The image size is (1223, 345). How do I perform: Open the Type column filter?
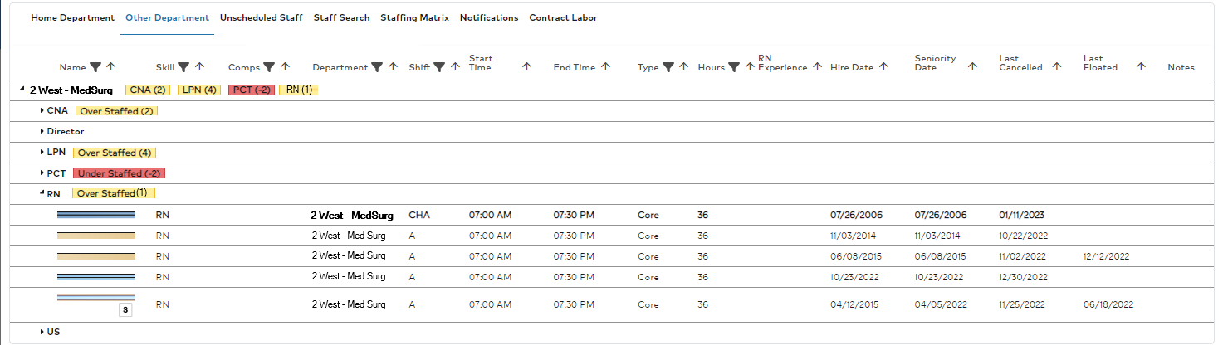click(668, 67)
